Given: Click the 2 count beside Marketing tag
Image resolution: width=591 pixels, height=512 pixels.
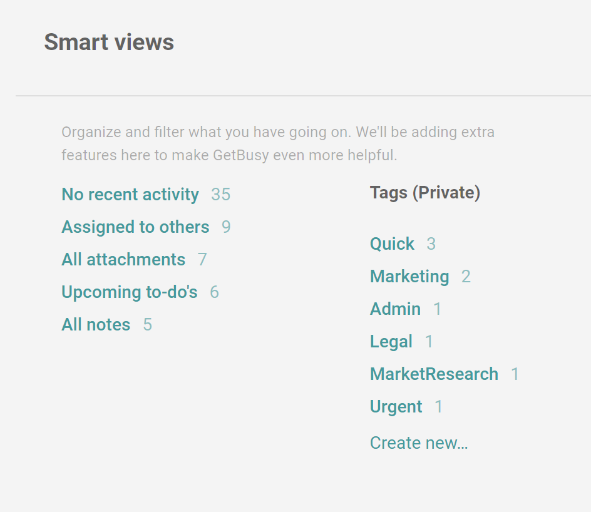Looking at the screenshot, I should point(466,277).
